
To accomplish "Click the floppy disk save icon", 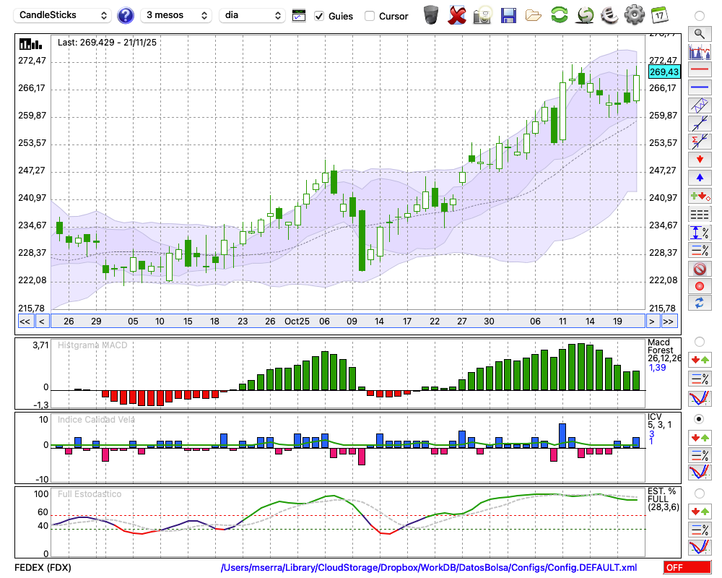I will pos(508,15).
